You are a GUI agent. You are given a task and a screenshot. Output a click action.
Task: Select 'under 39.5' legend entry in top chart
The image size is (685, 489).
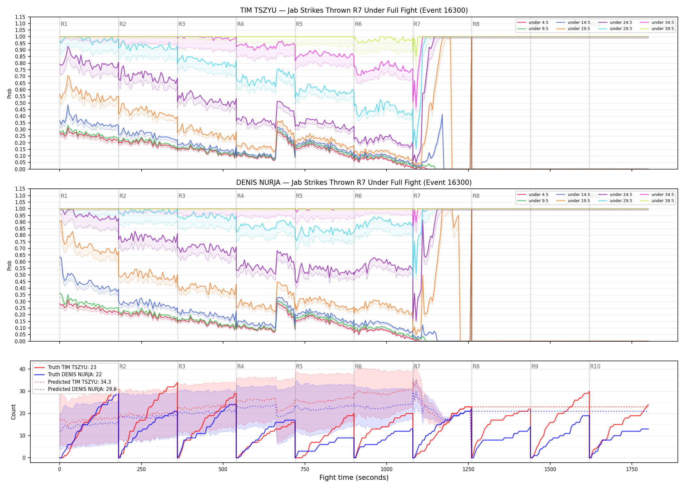coord(657,29)
